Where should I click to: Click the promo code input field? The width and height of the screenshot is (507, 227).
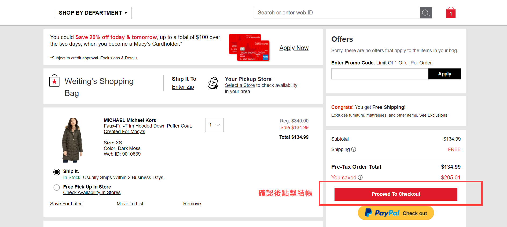(x=380, y=74)
